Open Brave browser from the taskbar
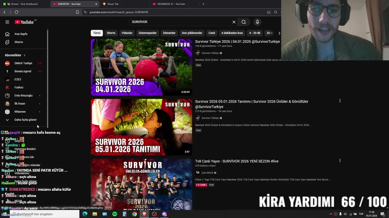Image resolution: width=389 pixels, height=218 pixels. click(x=144, y=214)
